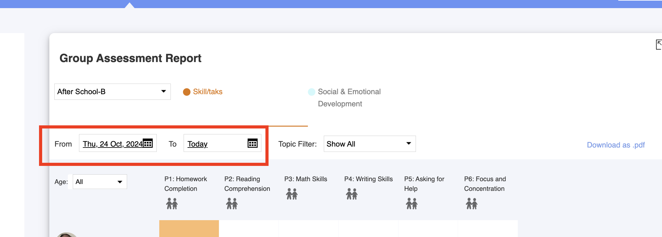Click the Group Assessment Report title

tap(130, 58)
